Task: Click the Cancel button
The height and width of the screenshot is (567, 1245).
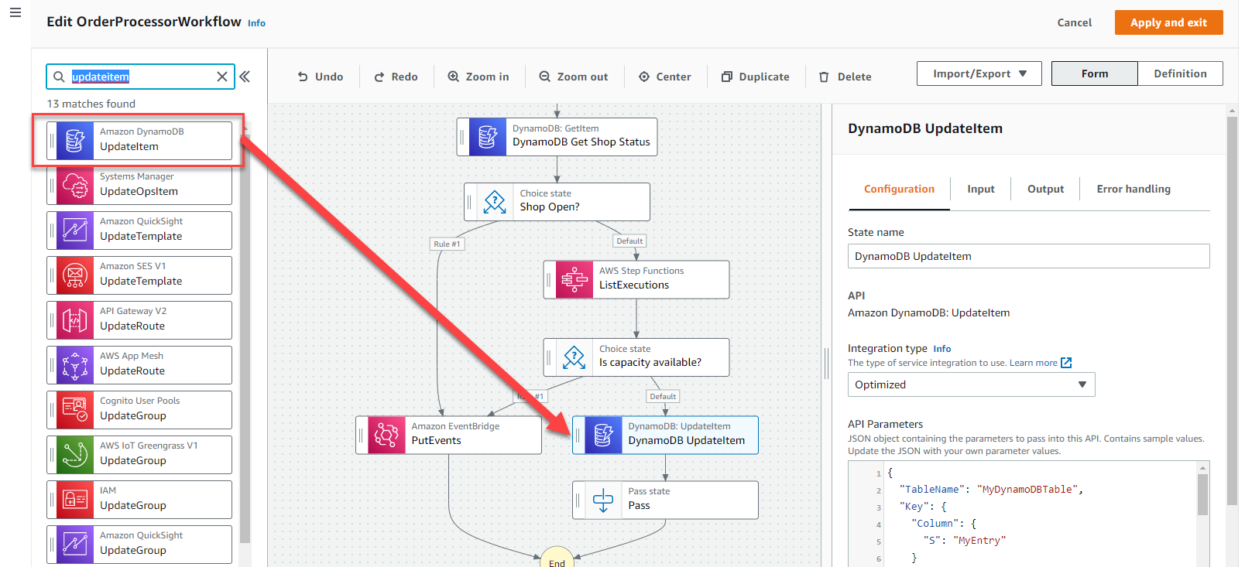Action: [x=1075, y=22]
